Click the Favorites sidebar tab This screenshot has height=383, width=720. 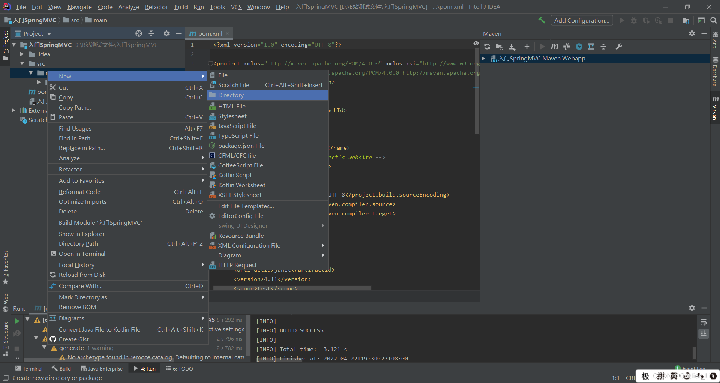(x=5, y=267)
